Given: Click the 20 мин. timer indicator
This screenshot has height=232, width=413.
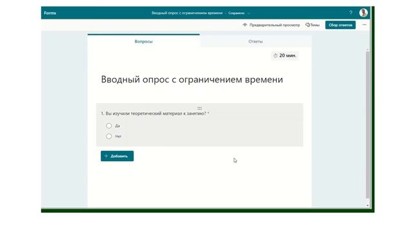Looking at the screenshot, I should [x=285, y=55].
